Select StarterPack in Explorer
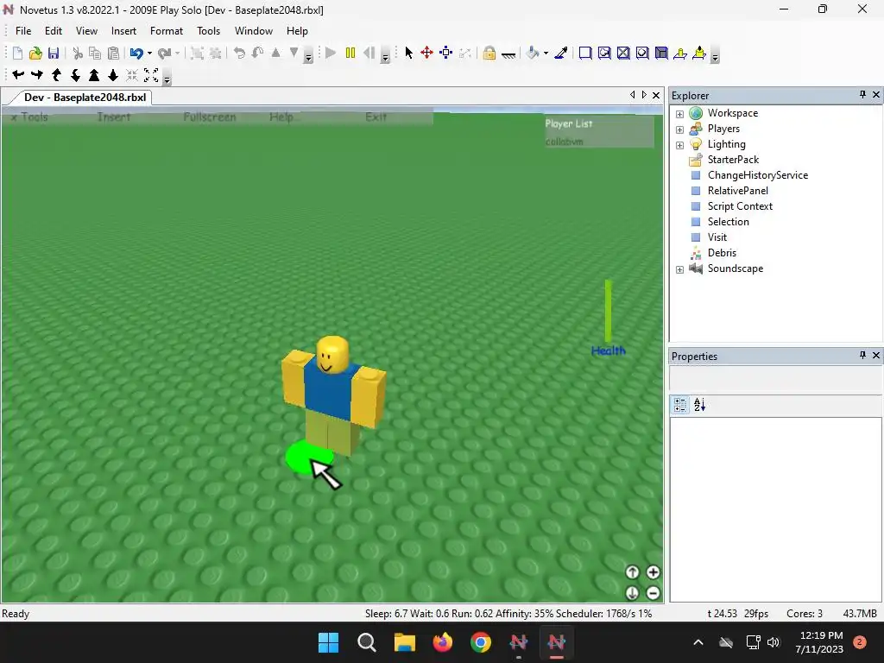This screenshot has width=884, height=663. point(733,160)
